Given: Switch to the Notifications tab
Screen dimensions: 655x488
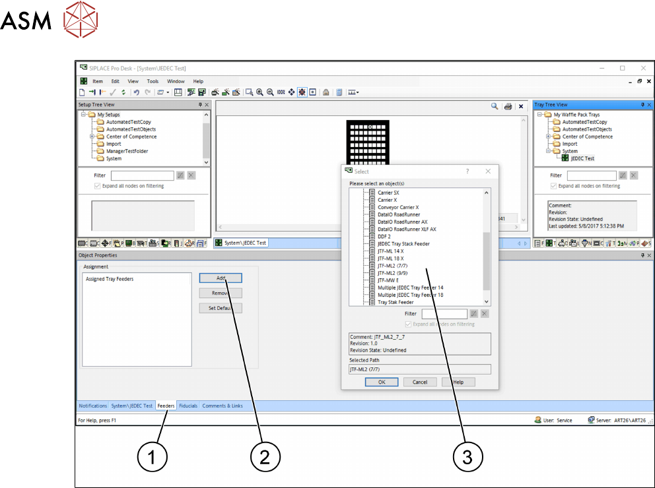Looking at the screenshot, I should click(92, 406).
